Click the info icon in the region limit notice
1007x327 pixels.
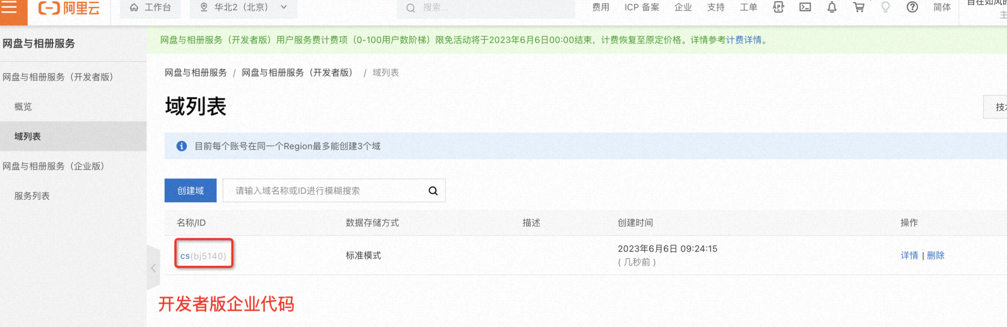(x=182, y=146)
